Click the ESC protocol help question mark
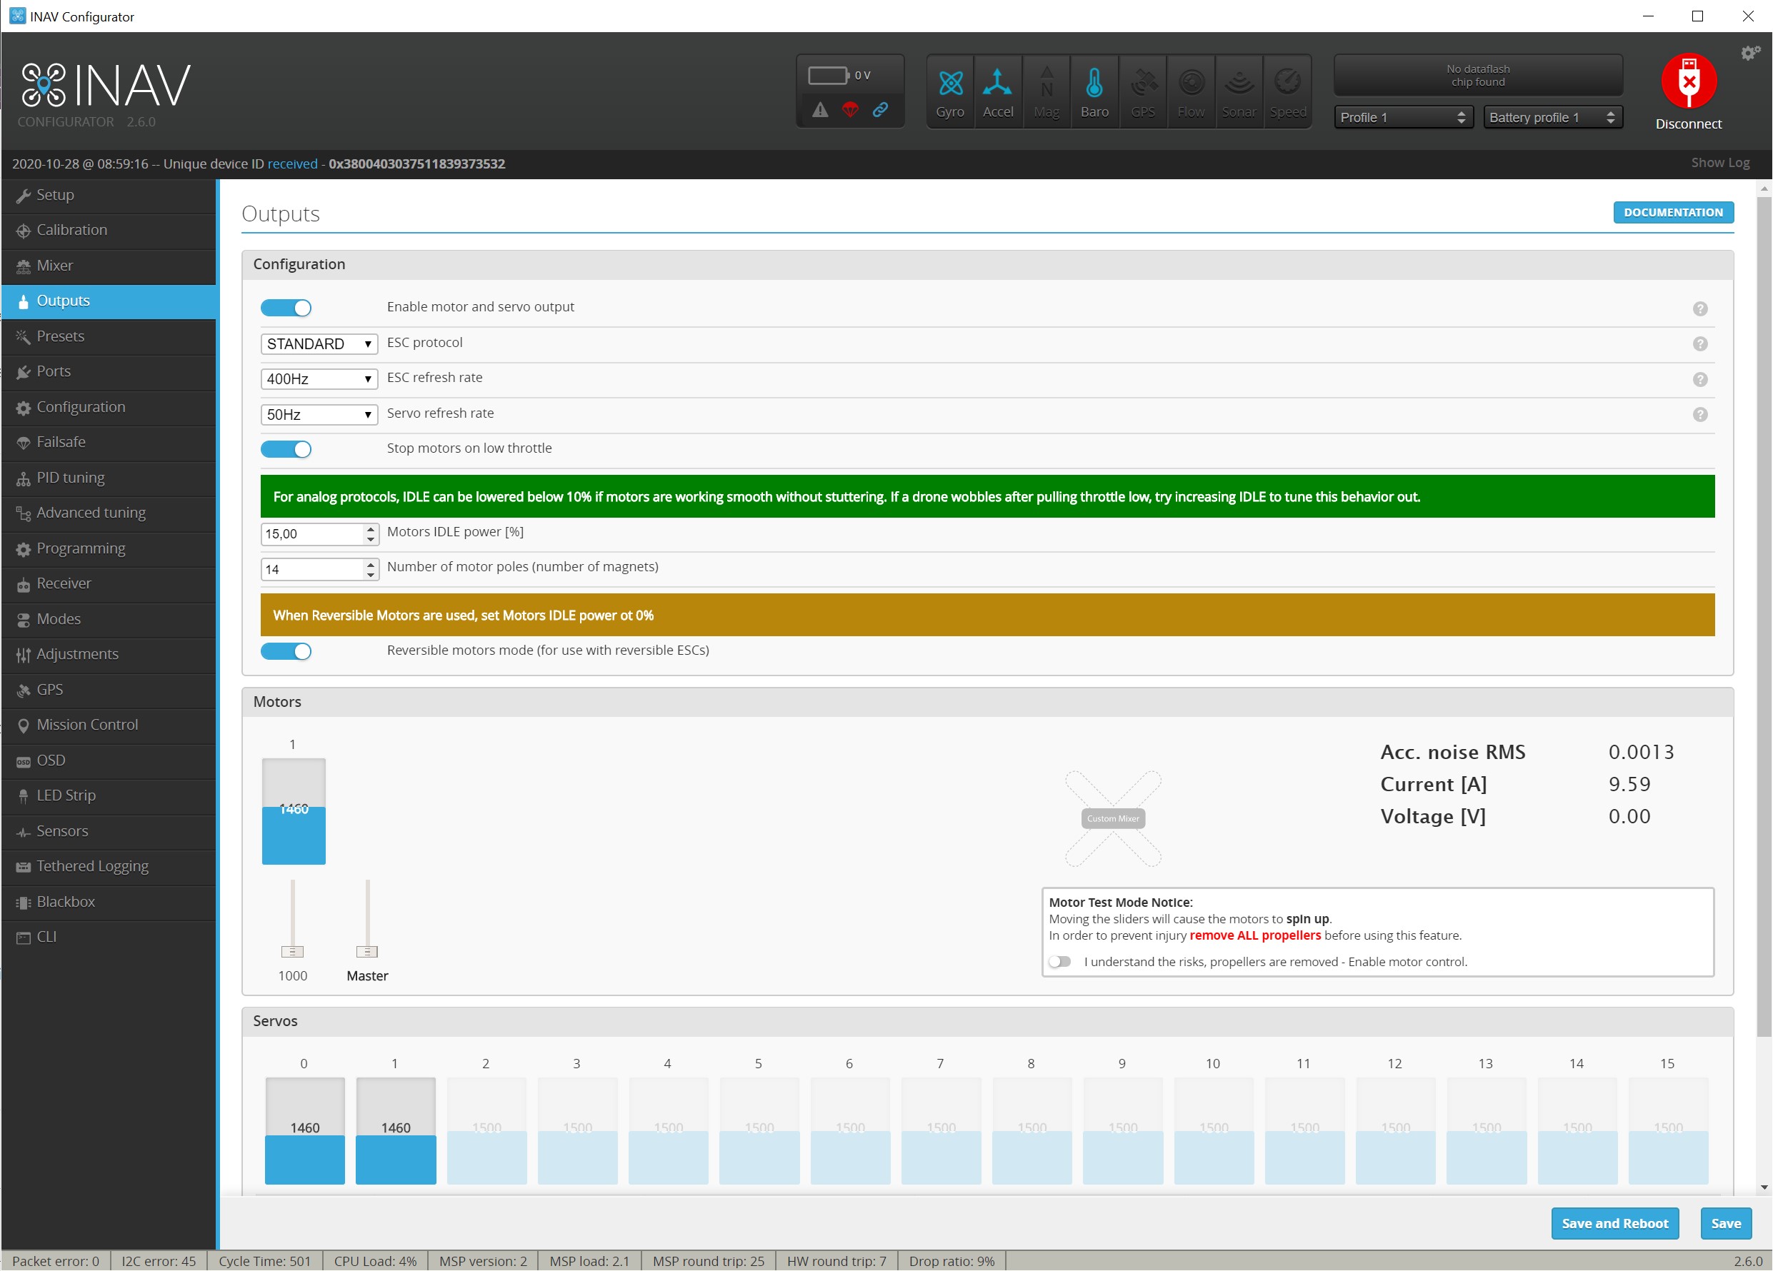The height and width of the screenshot is (1271, 1773). coord(1699,343)
